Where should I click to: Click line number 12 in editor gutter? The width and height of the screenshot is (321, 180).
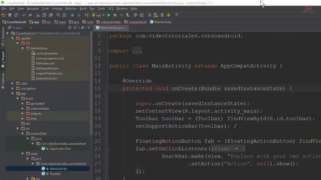click(x=98, y=66)
